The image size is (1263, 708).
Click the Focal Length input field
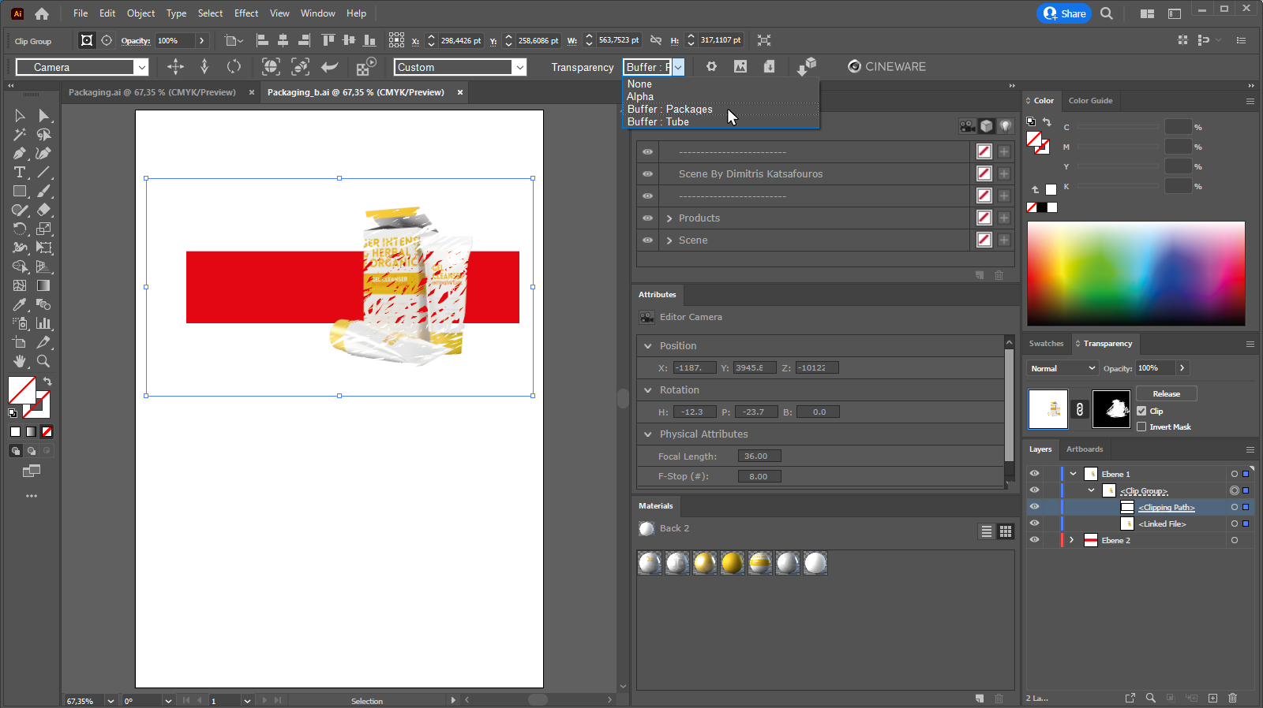pyautogui.click(x=759, y=456)
